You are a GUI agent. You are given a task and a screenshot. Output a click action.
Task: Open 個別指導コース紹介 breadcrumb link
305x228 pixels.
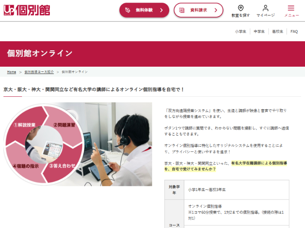39,72
